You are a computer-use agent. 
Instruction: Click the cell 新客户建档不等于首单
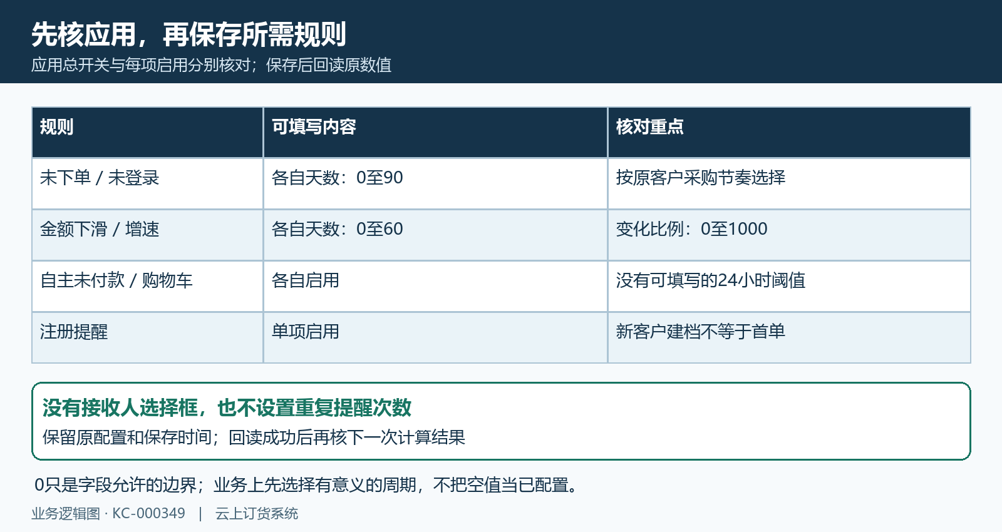coord(789,338)
